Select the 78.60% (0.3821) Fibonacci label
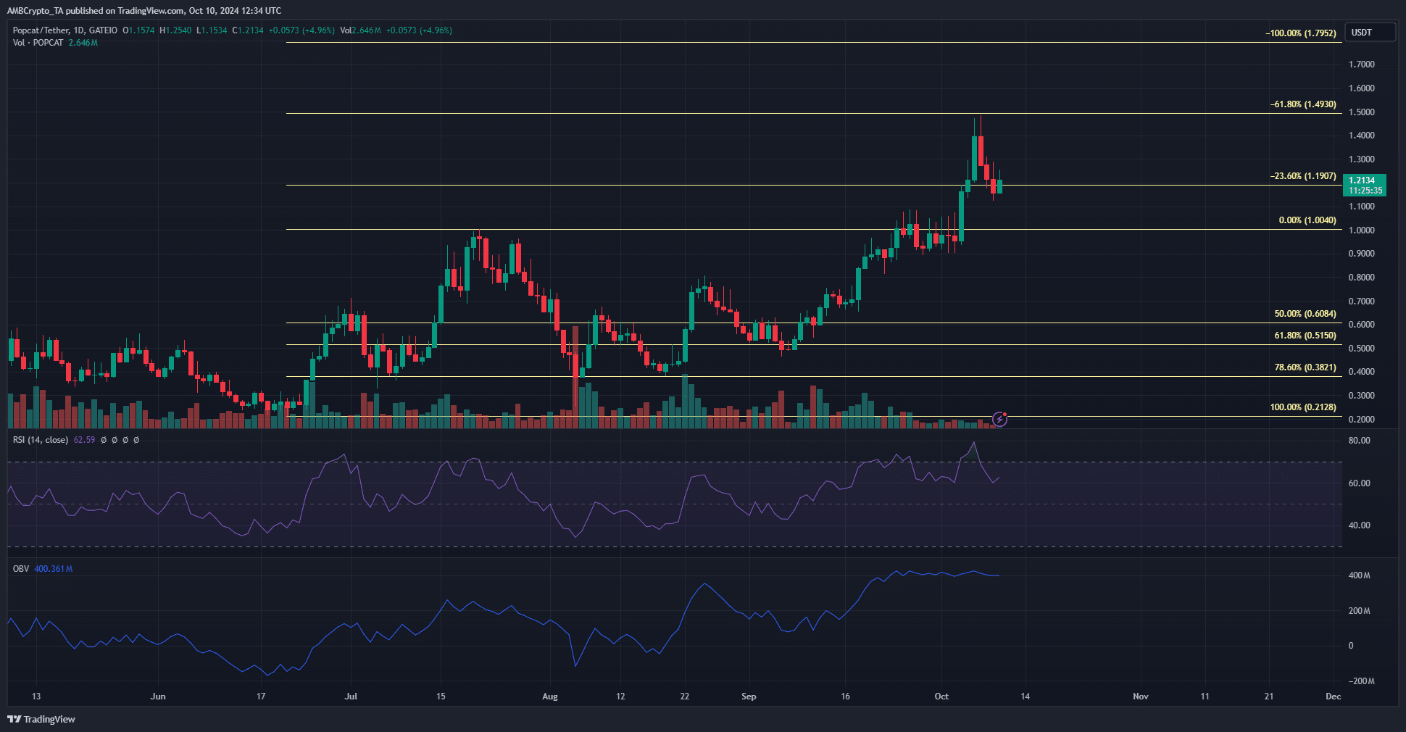1406x732 pixels. click(1305, 367)
